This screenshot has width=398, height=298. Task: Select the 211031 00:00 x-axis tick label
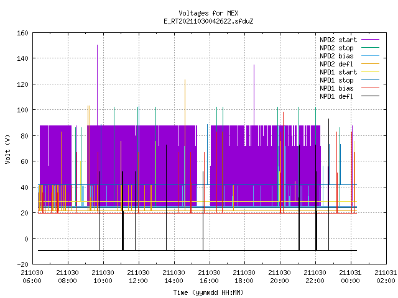pos(350,277)
